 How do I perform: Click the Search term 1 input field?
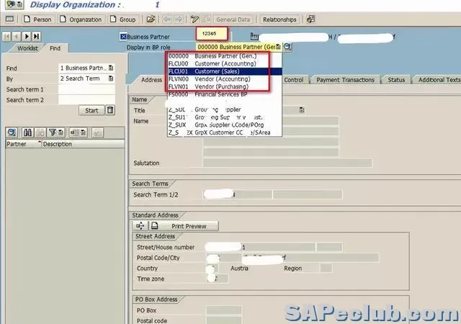86,89
